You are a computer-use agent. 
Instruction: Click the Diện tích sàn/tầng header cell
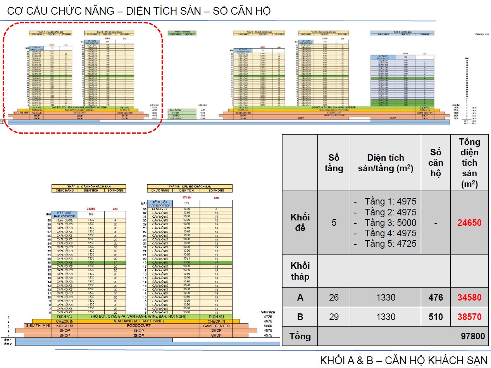(x=385, y=163)
